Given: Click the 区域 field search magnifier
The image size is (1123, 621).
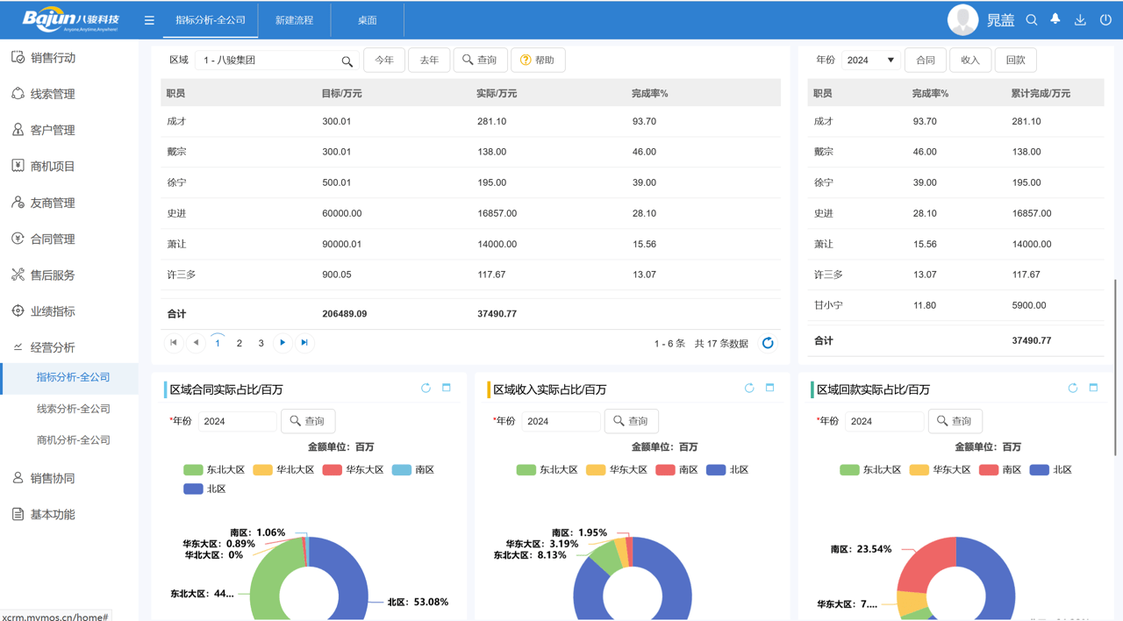Looking at the screenshot, I should [x=347, y=61].
